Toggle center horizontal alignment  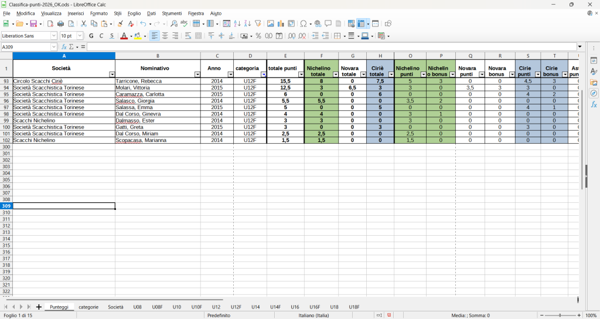(x=165, y=36)
